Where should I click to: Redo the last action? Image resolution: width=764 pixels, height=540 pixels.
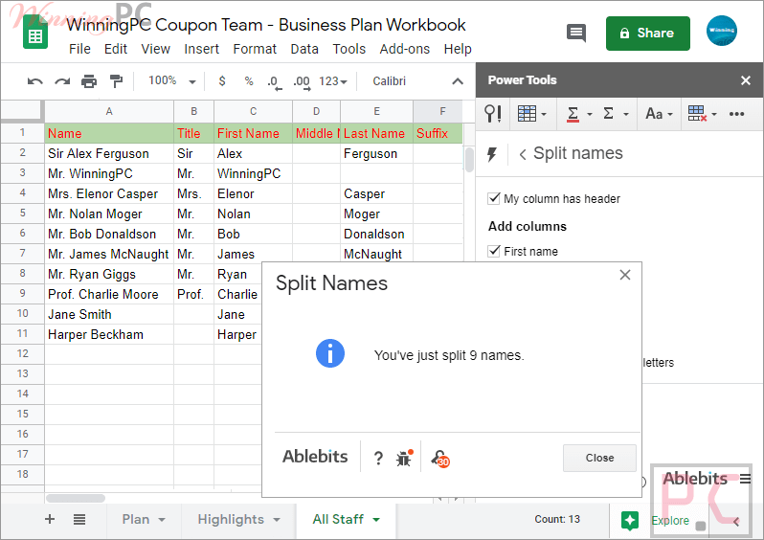[62, 80]
